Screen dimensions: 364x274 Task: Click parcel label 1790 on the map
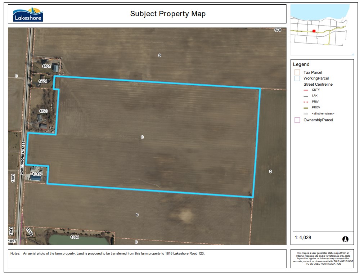(x=44, y=111)
